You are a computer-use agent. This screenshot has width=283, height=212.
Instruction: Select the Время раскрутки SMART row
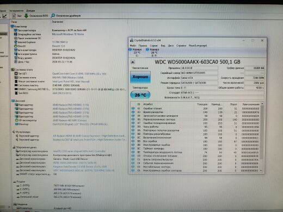tap(195, 112)
